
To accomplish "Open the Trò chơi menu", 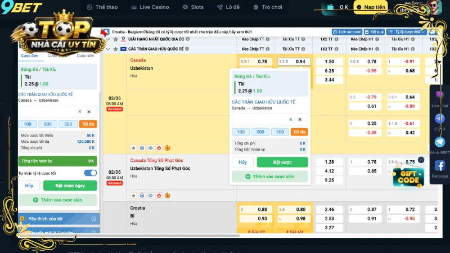I will click(268, 7).
